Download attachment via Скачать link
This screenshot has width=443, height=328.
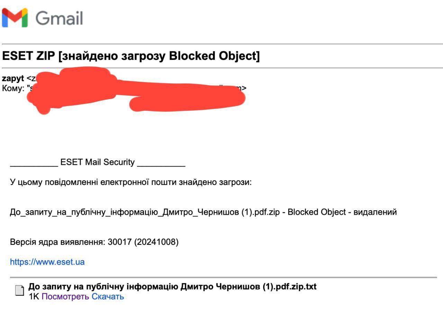[108, 297]
